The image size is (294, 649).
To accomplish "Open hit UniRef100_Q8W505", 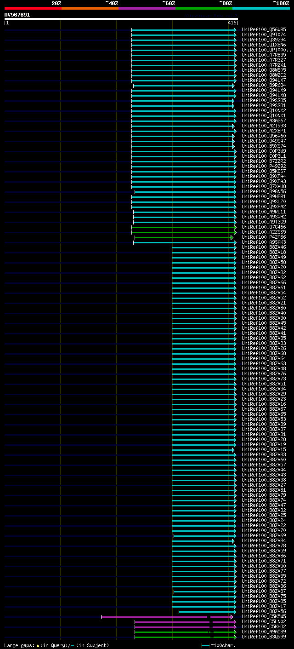I will pyautogui.click(x=264, y=70).
